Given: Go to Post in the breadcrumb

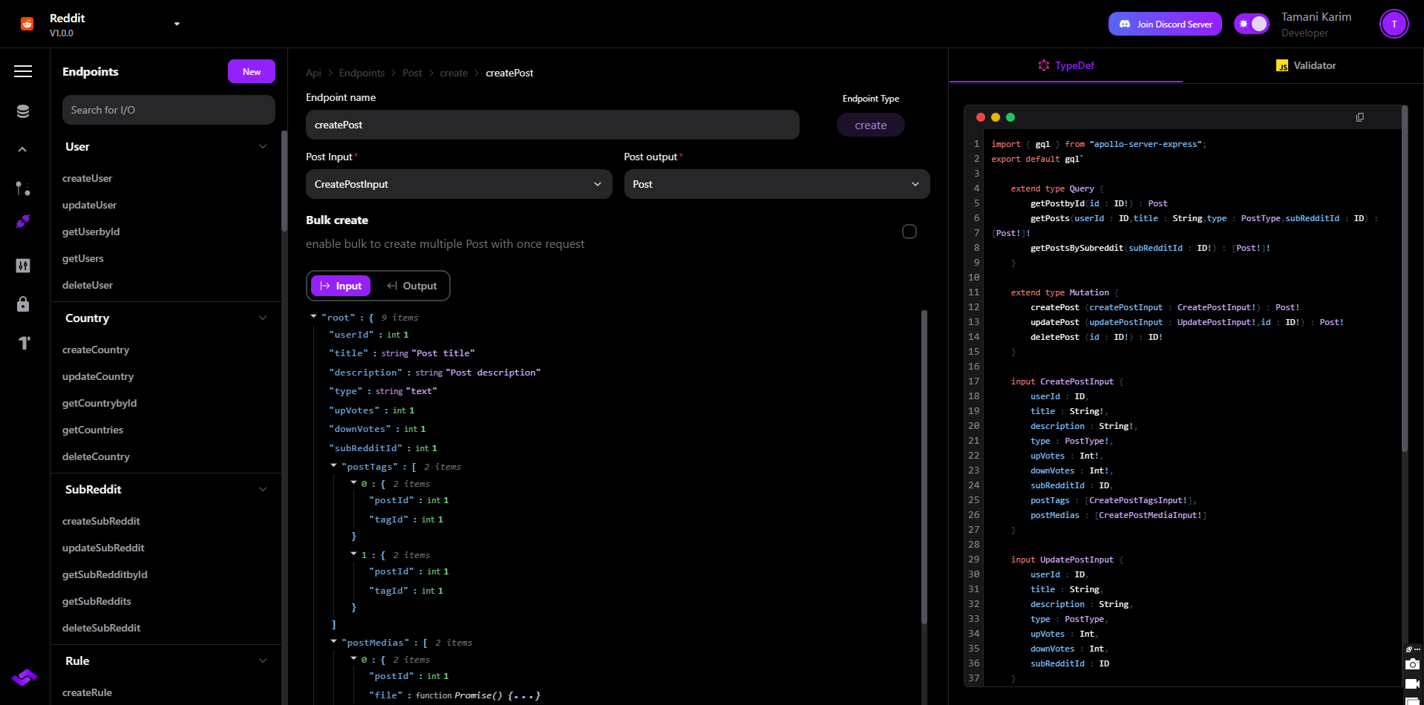Looking at the screenshot, I should (412, 73).
